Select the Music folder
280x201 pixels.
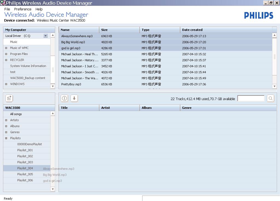27,42
